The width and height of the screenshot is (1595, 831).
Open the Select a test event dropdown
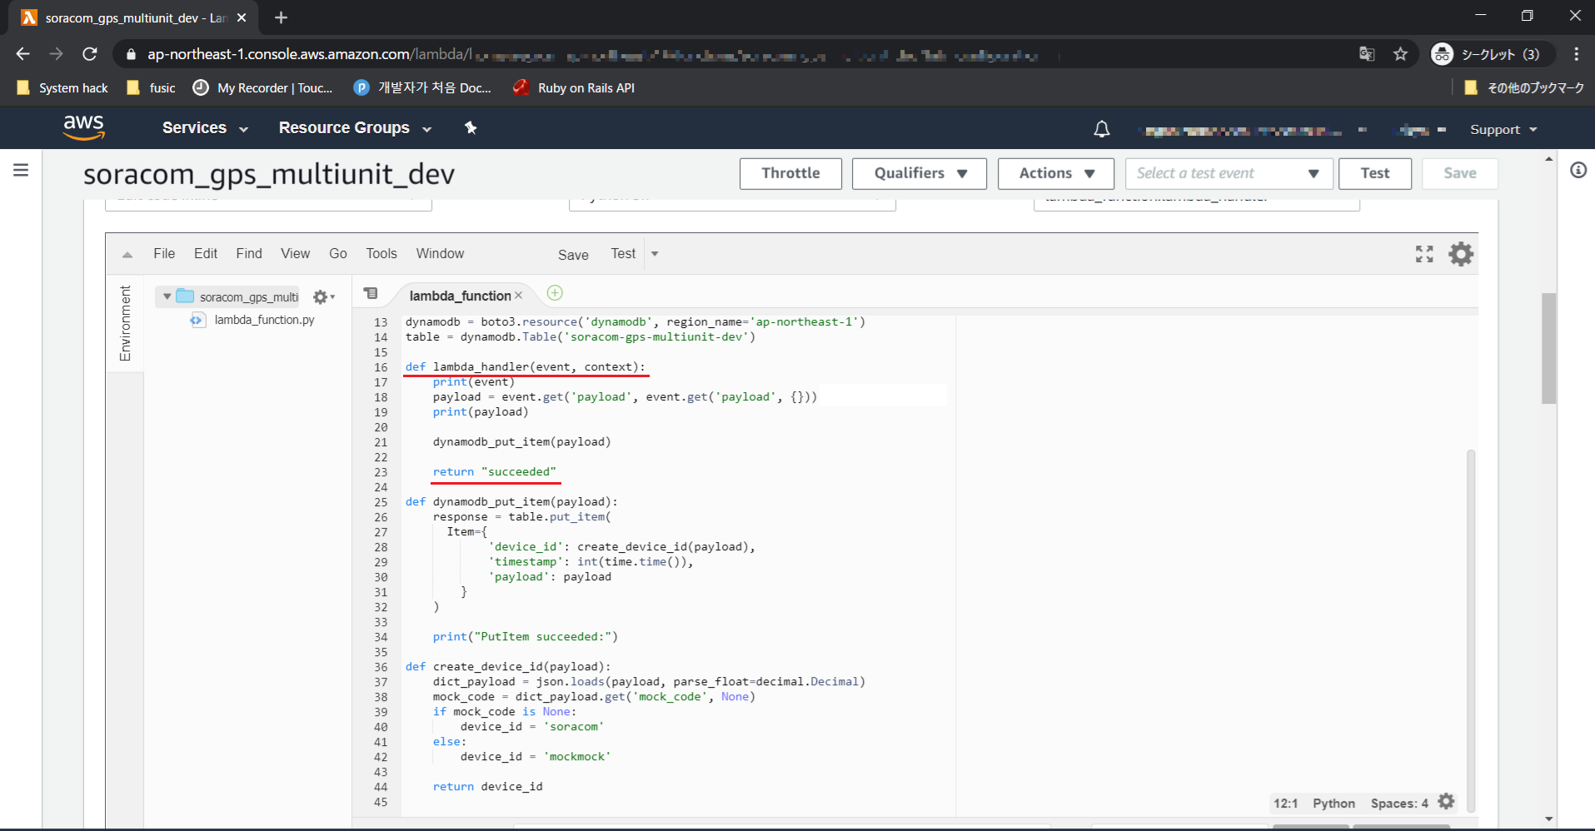[x=1229, y=173]
